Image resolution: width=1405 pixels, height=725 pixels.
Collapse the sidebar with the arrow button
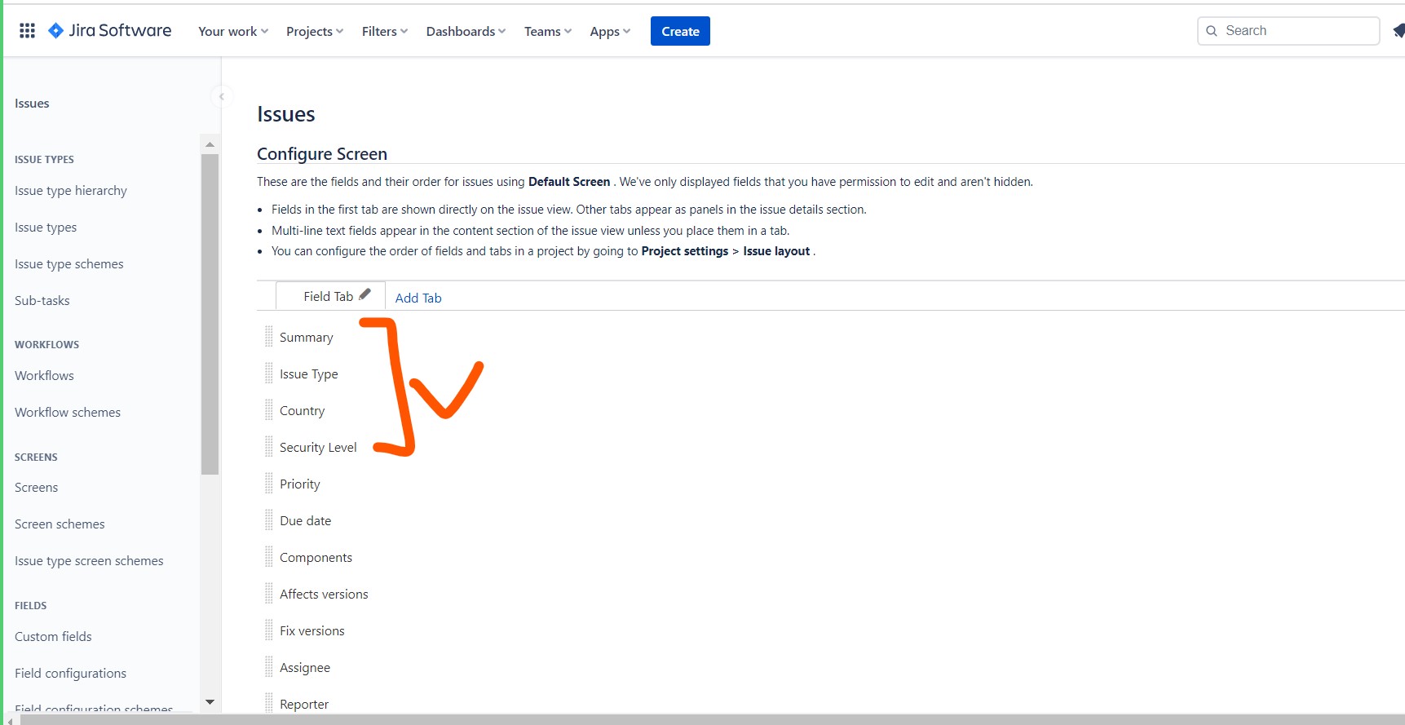[x=221, y=96]
